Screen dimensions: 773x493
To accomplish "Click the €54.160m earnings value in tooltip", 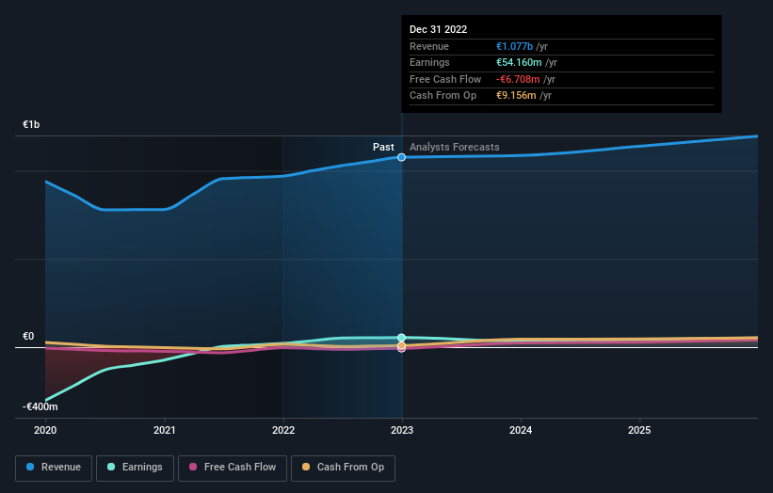I will click(x=519, y=62).
